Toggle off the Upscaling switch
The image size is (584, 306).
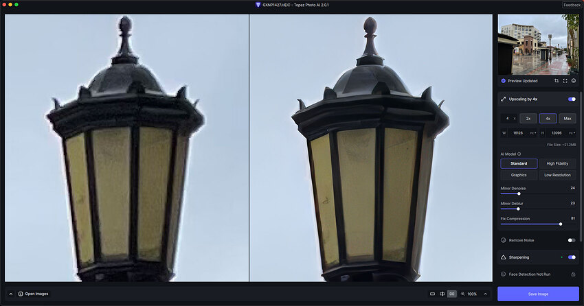coord(572,99)
